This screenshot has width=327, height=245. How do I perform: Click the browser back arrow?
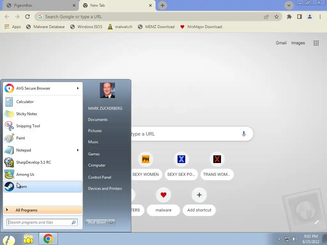click(7, 17)
